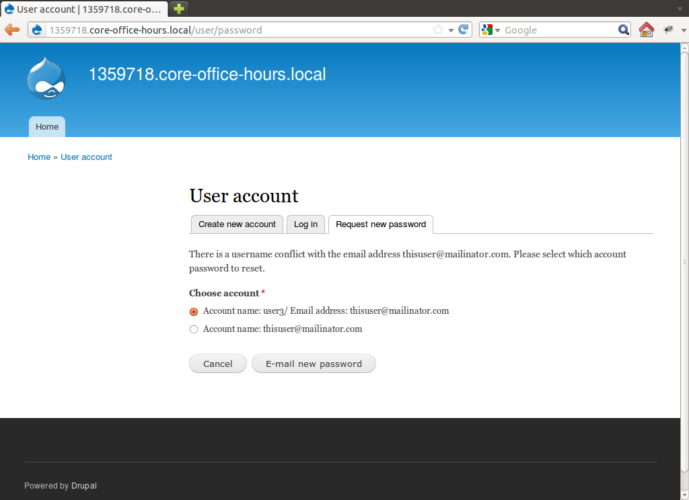The width and height of the screenshot is (689, 500).
Task: Switch to the Log in tab
Action: (305, 224)
